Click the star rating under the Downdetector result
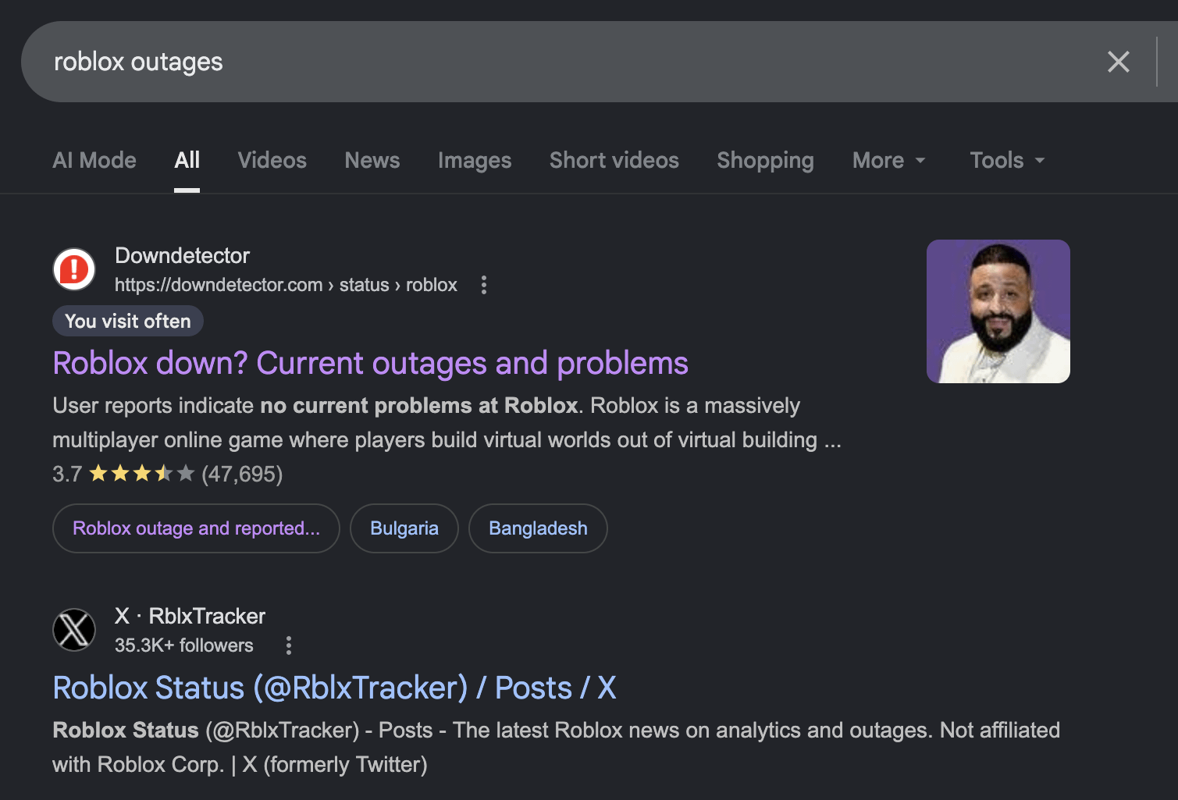Viewport: 1178px width, 800px height. [x=141, y=474]
